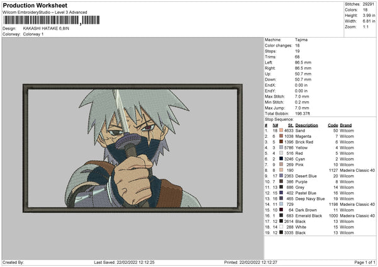Screen dimensions: 378x267
Task: Click the 'Purple' description in row 10
Action: tap(301, 182)
